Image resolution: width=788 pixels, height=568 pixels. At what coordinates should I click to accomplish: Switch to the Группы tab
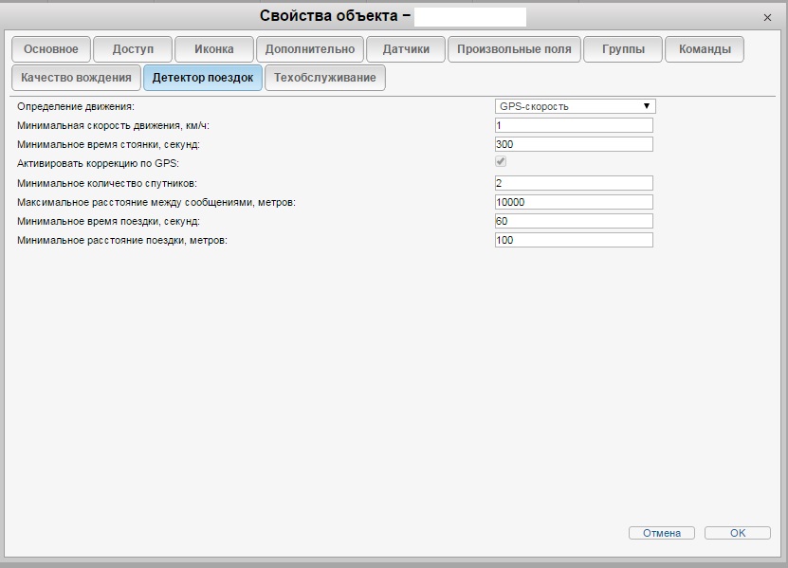(623, 49)
